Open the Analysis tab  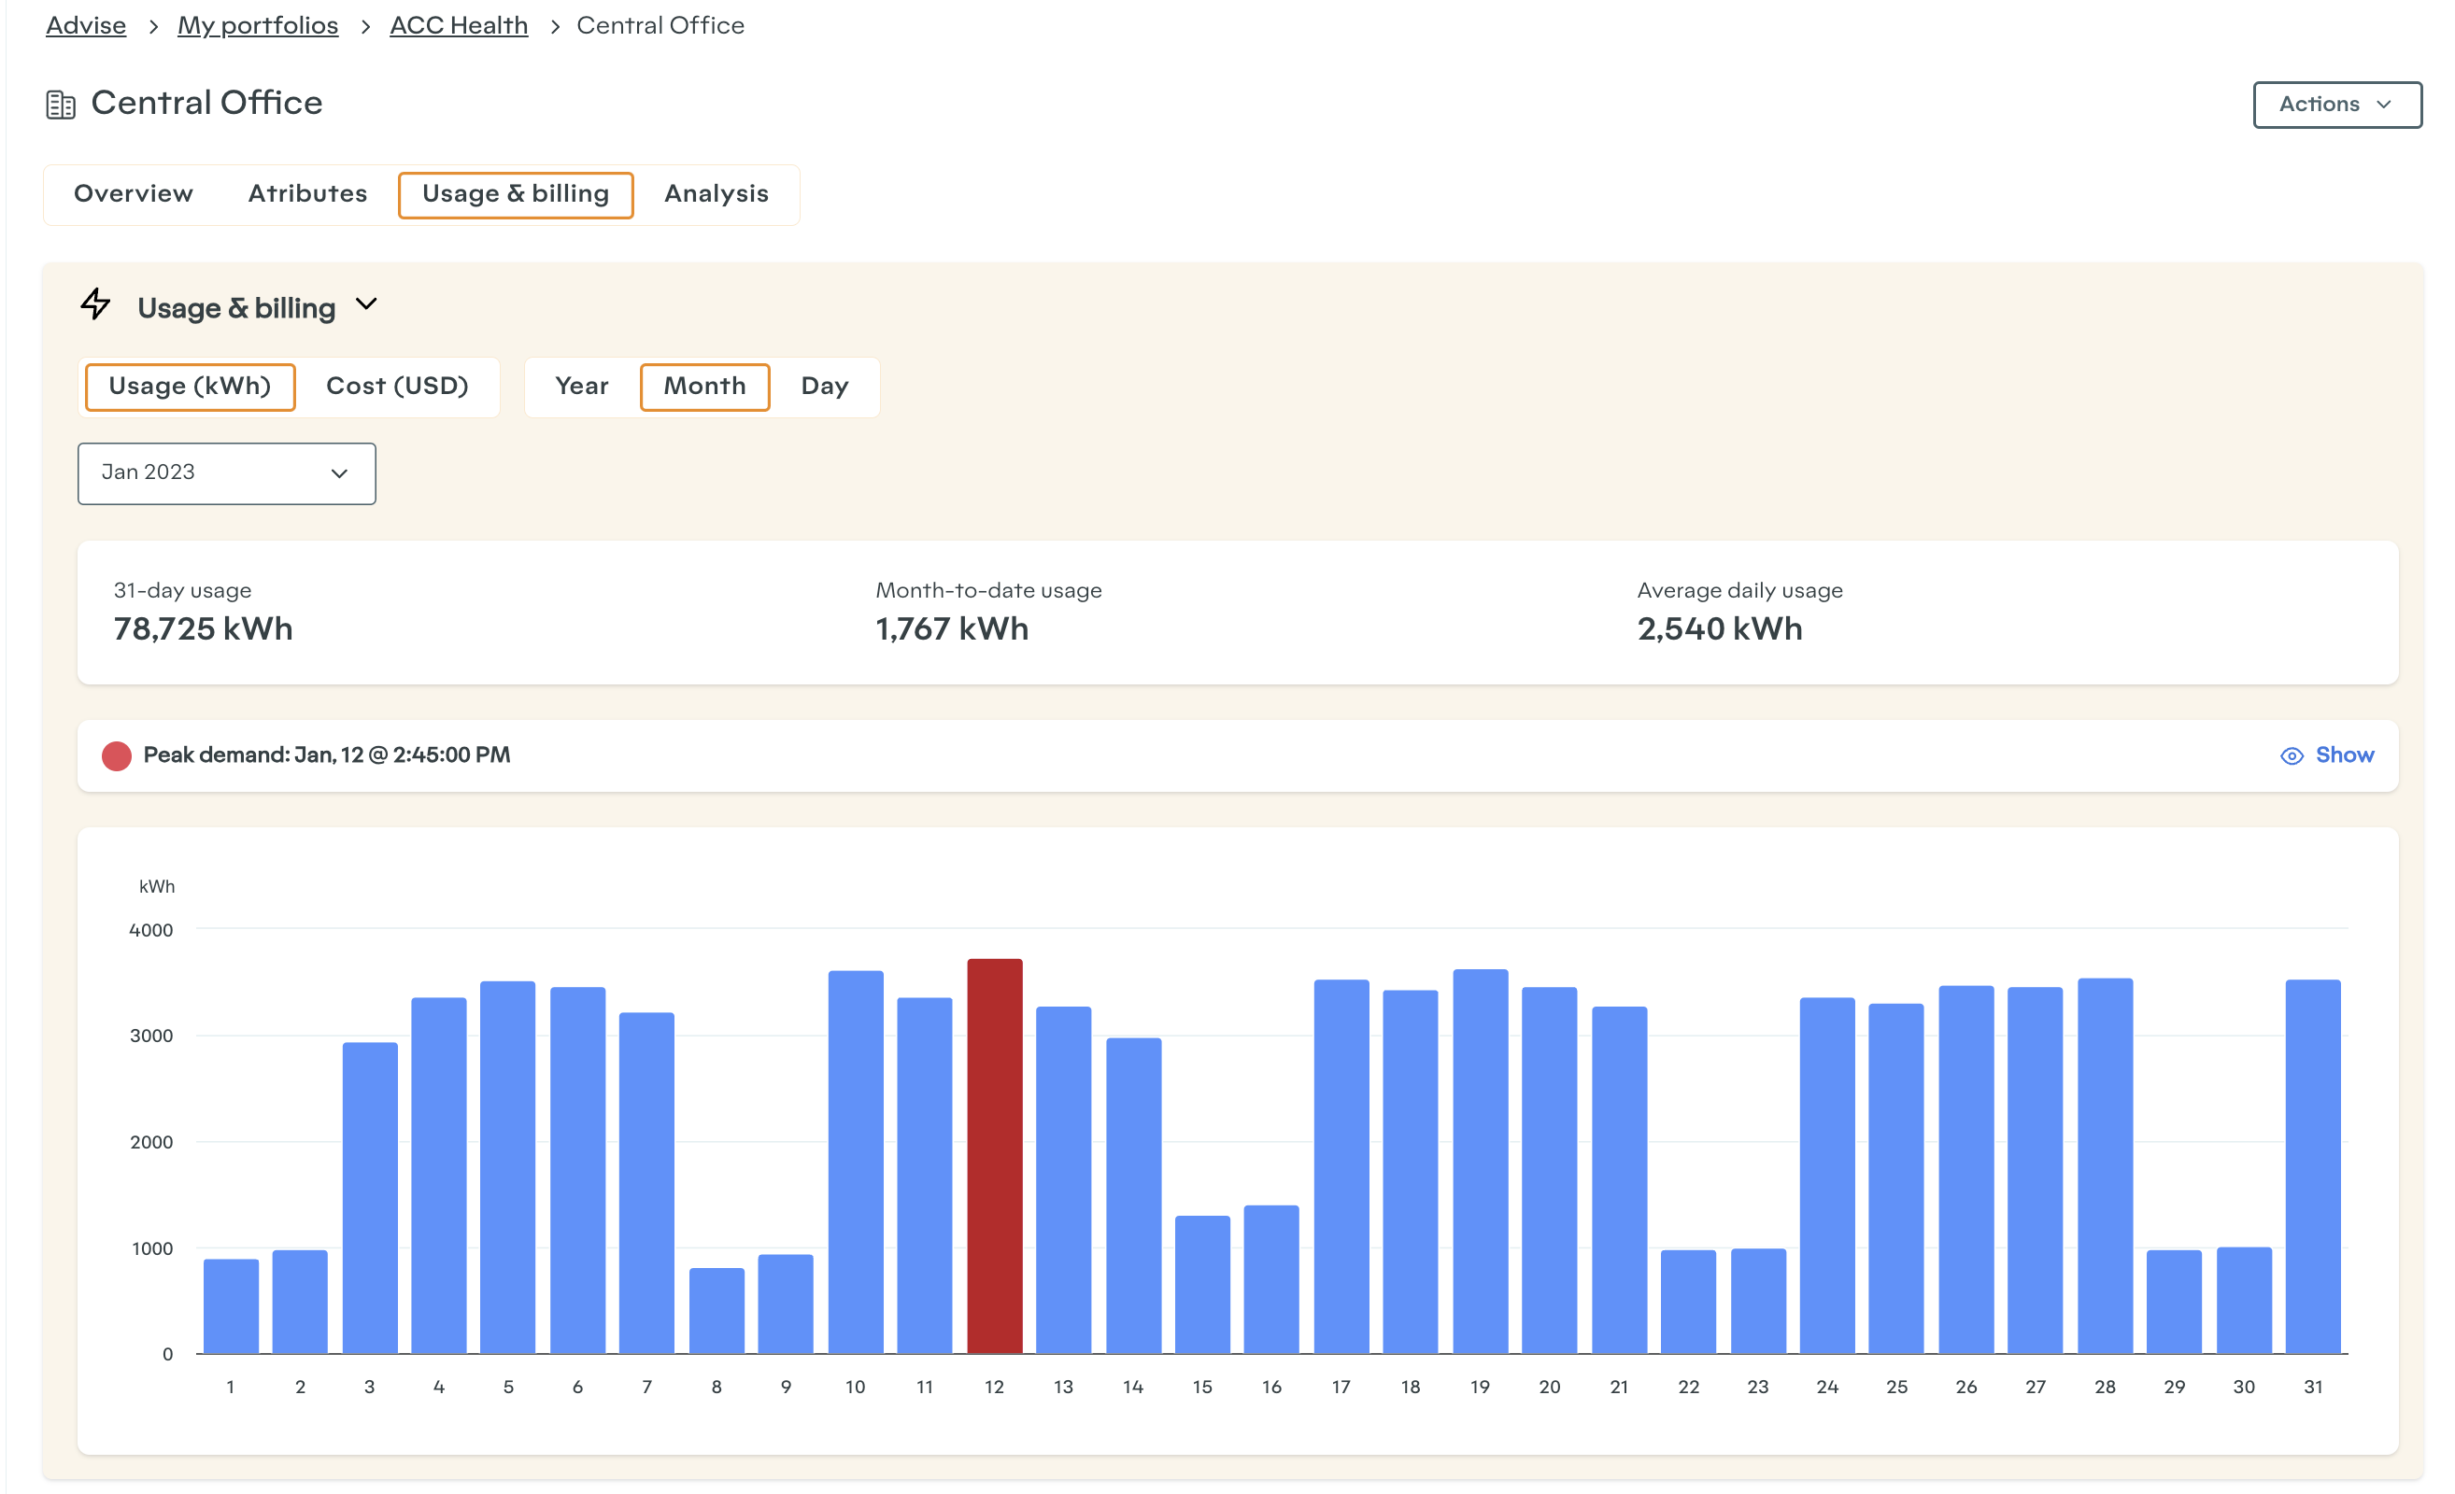(717, 194)
